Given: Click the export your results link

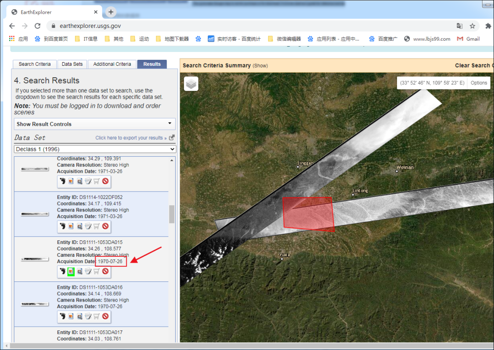Looking at the screenshot, I should click(131, 138).
